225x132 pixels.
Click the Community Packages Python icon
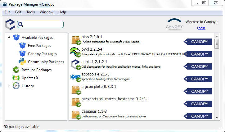[22, 61]
